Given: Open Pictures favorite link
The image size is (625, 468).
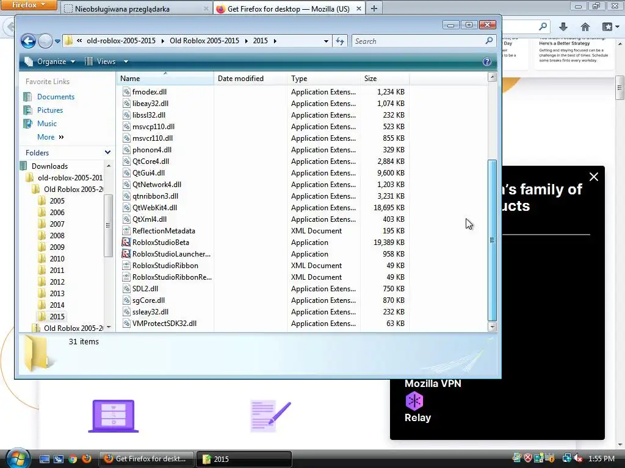Looking at the screenshot, I should coord(50,110).
